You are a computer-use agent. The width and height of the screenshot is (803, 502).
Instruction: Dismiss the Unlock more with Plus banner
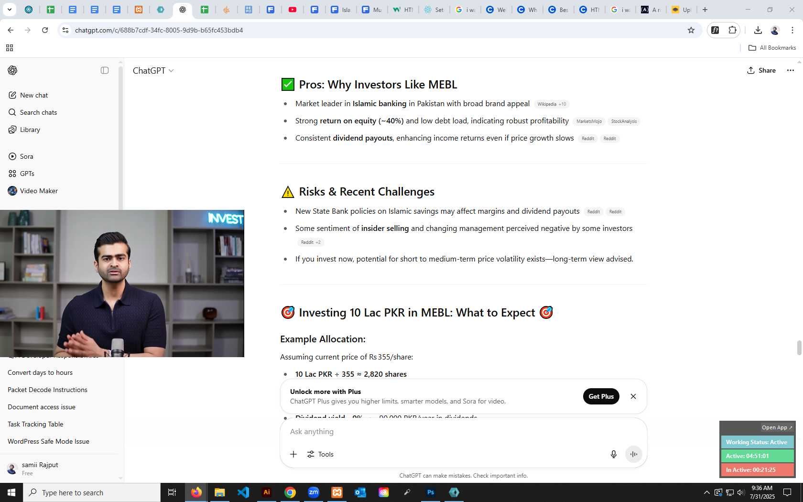[633, 396]
